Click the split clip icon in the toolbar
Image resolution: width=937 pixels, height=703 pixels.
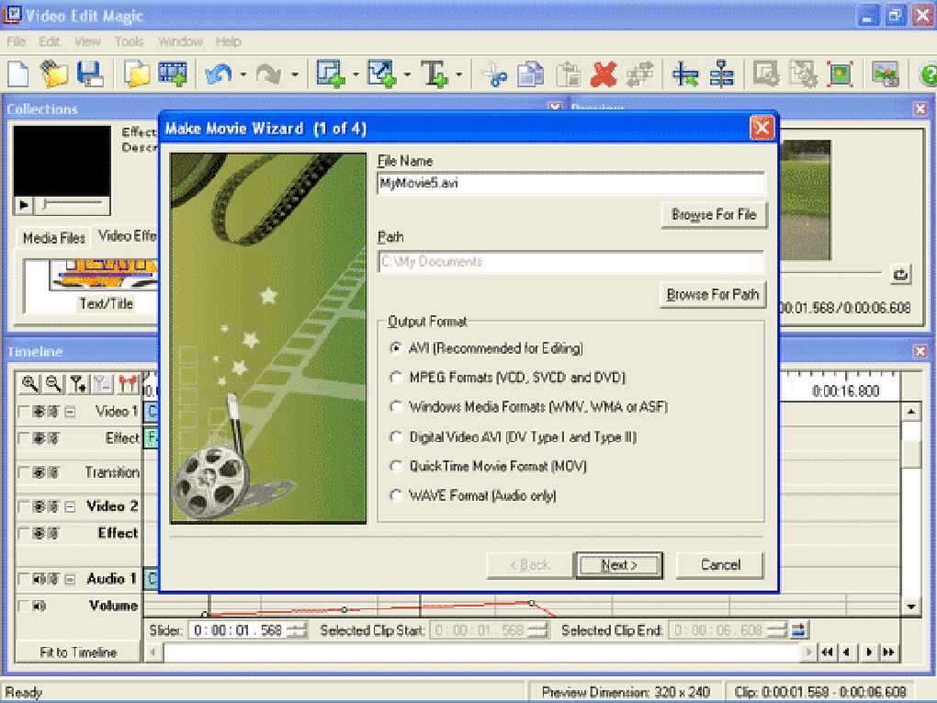(685, 74)
